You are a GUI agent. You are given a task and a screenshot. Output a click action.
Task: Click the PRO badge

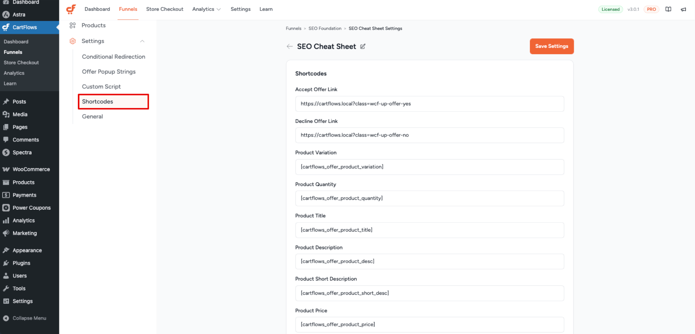[x=652, y=9]
